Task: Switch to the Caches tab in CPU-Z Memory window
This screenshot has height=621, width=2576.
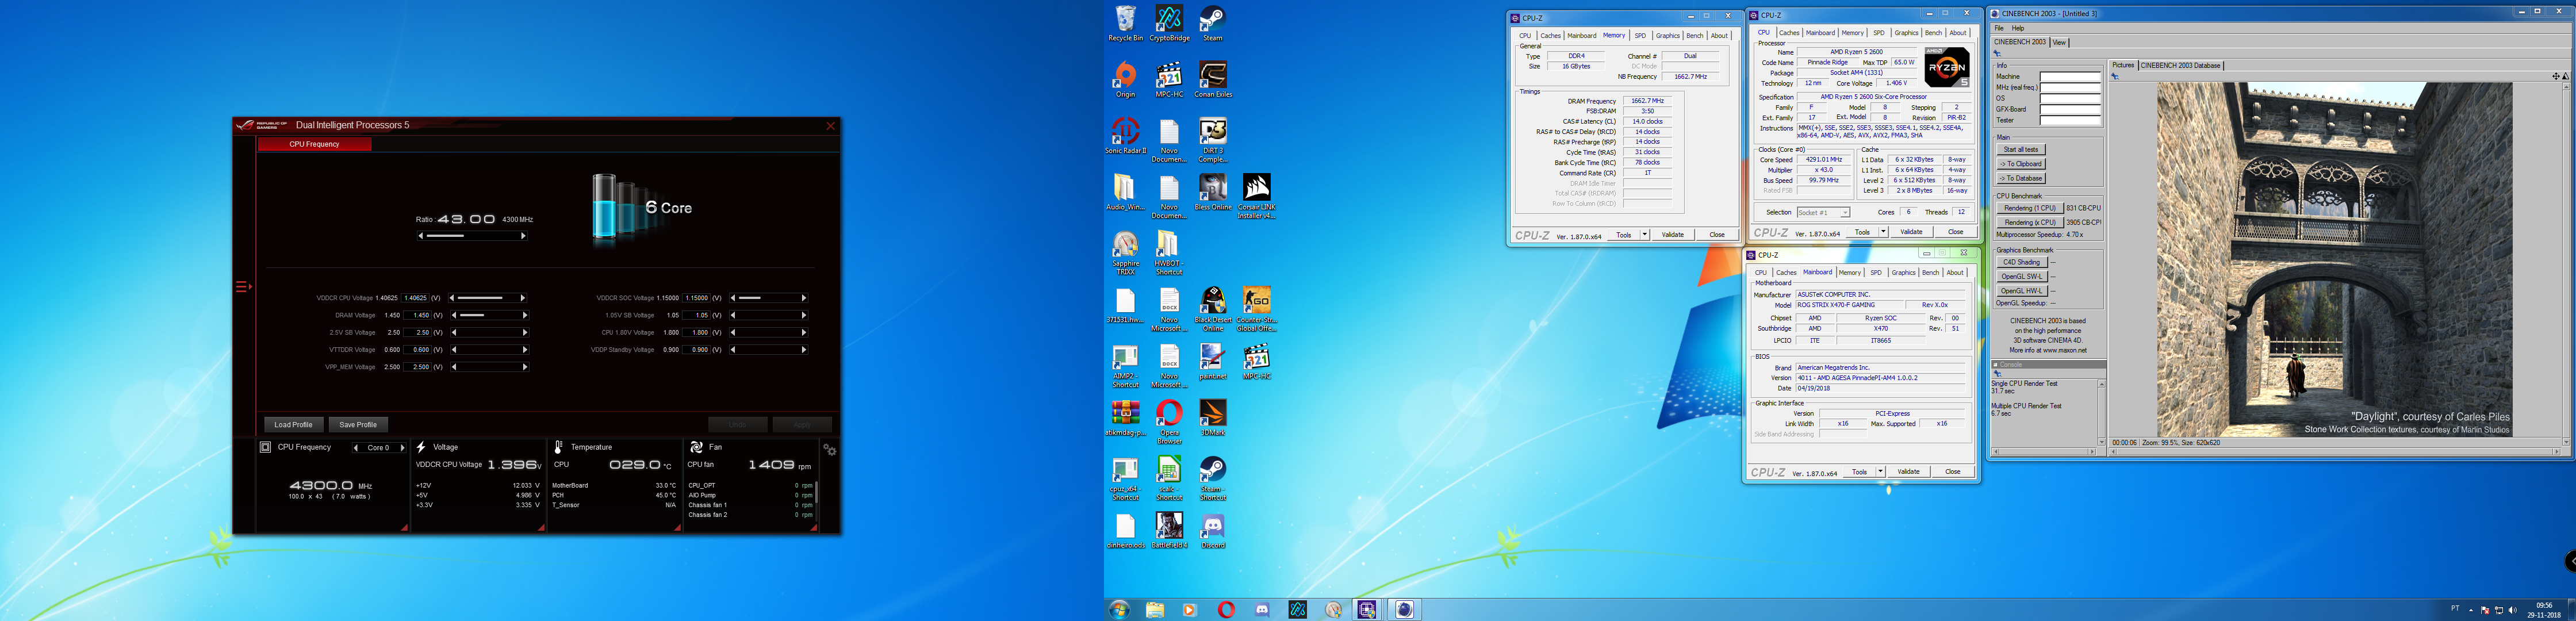Action: [x=1550, y=36]
